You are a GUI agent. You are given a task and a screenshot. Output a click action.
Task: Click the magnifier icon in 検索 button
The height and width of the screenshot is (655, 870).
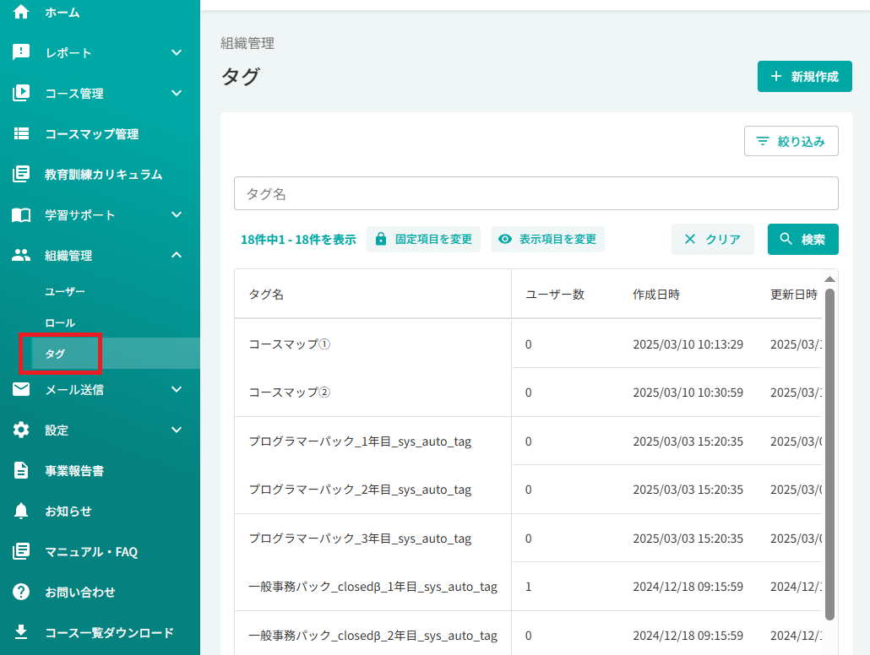(786, 239)
